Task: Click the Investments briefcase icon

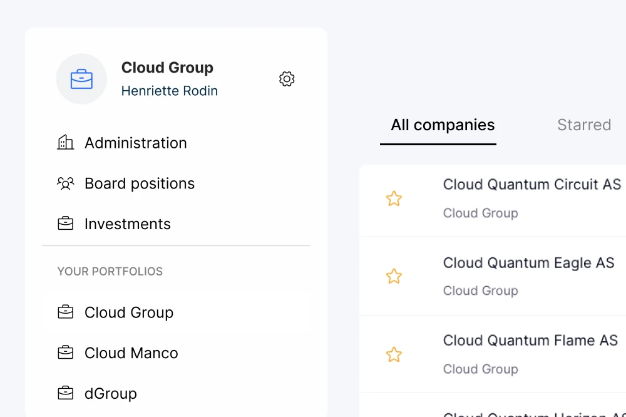Action: pos(66,224)
